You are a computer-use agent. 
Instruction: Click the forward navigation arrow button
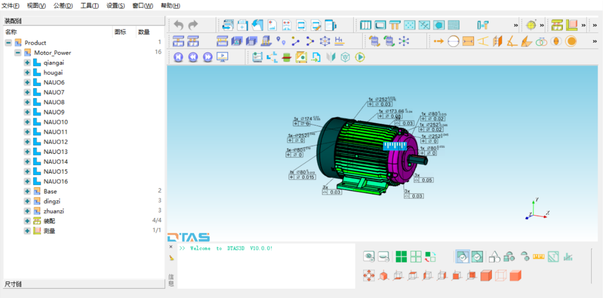point(207,56)
